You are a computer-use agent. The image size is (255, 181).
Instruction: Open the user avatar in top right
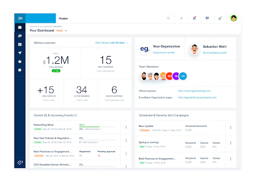pos(234,18)
